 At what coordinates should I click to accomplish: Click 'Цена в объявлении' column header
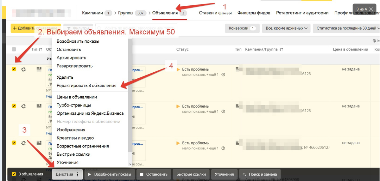tap(351, 50)
